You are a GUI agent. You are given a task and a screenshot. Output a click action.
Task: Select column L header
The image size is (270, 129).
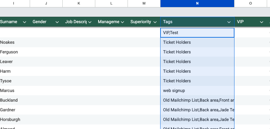(x=111, y=3)
